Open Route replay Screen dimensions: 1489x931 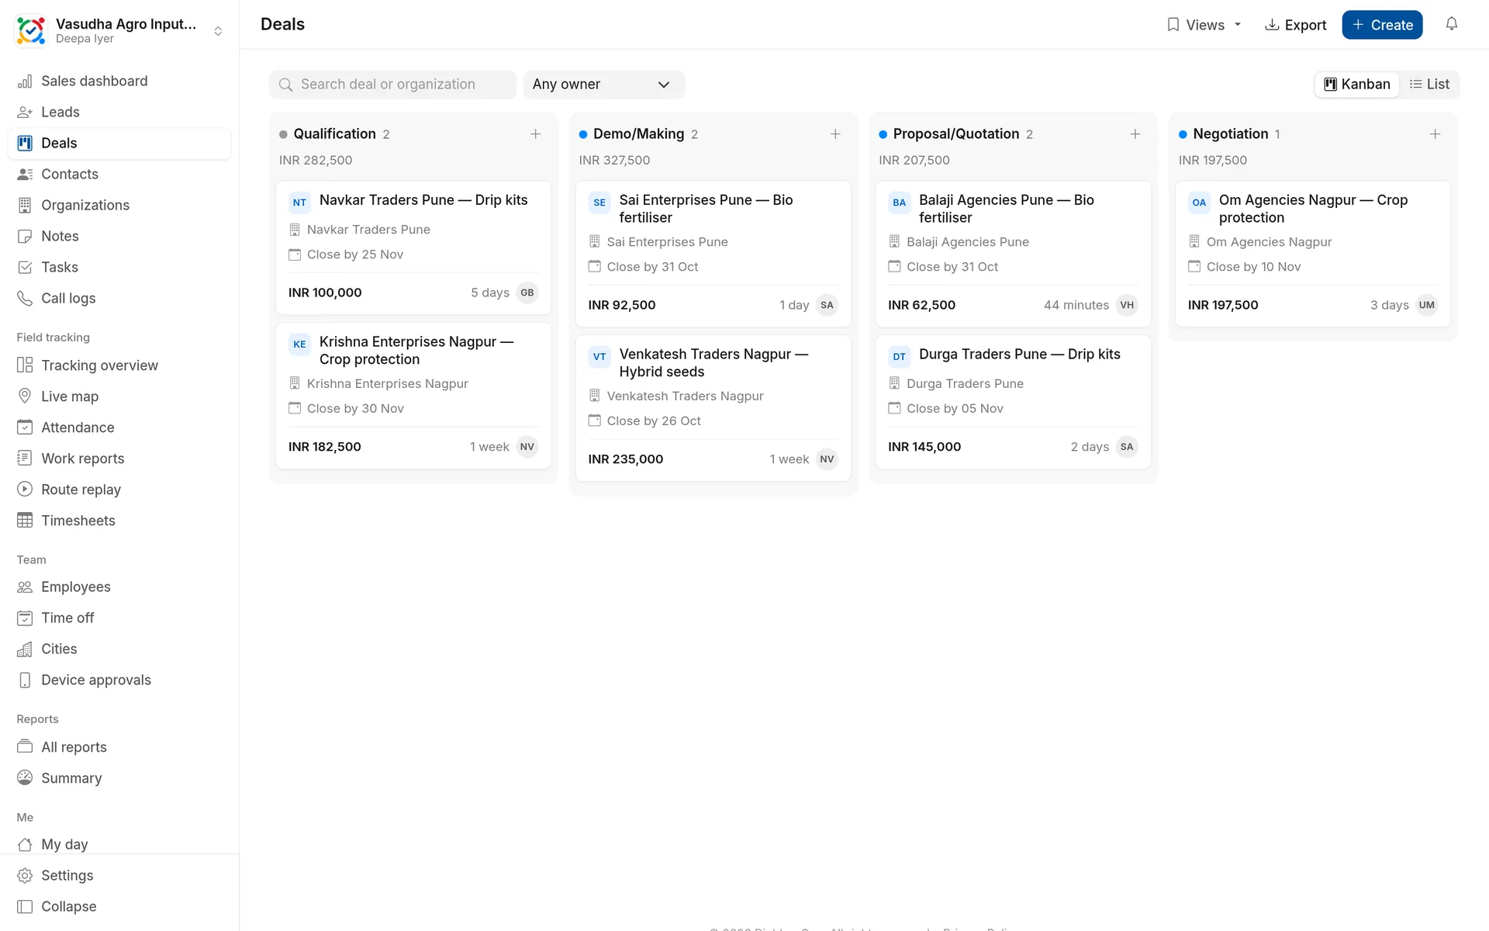pyautogui.click(x=119, y=490)
